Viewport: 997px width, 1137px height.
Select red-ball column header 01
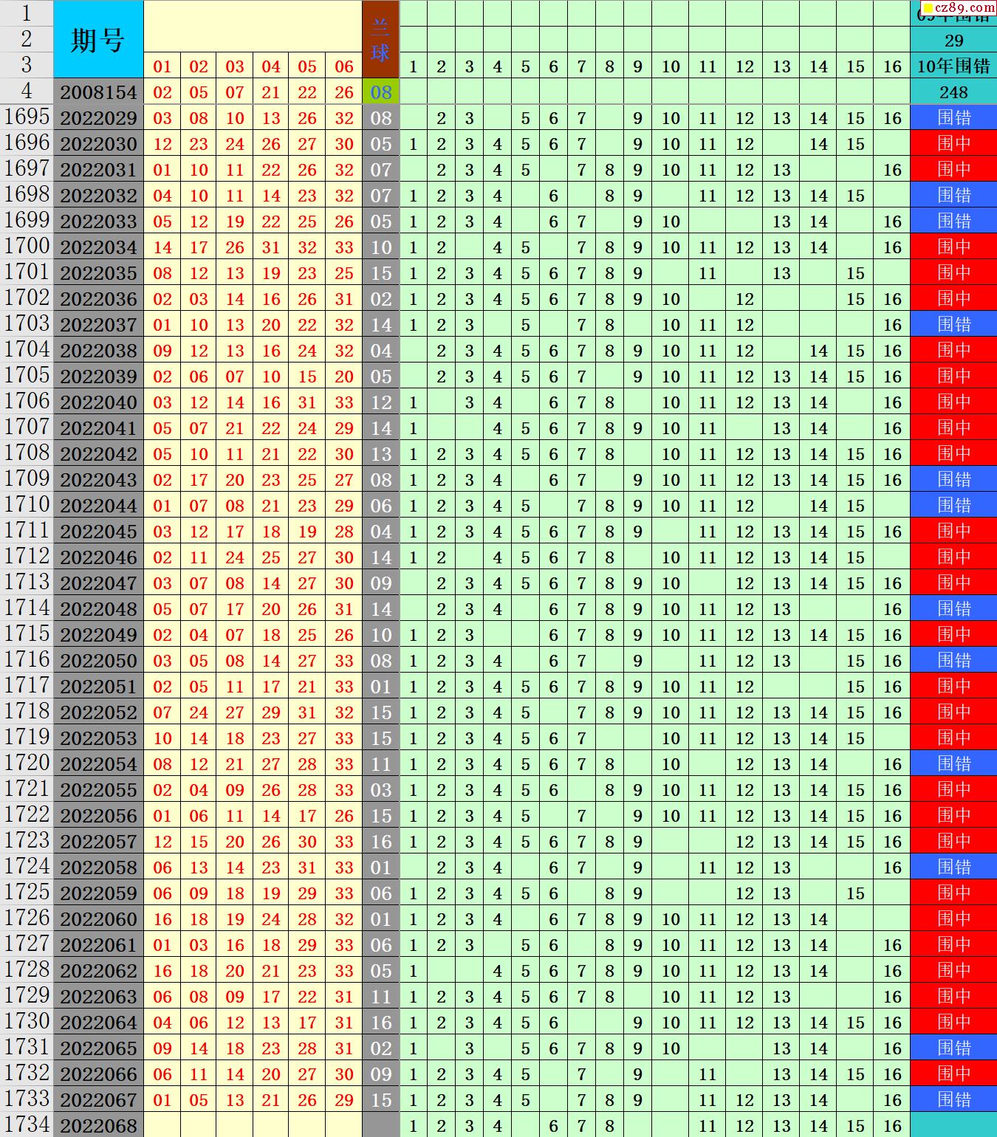pos(162,66)
